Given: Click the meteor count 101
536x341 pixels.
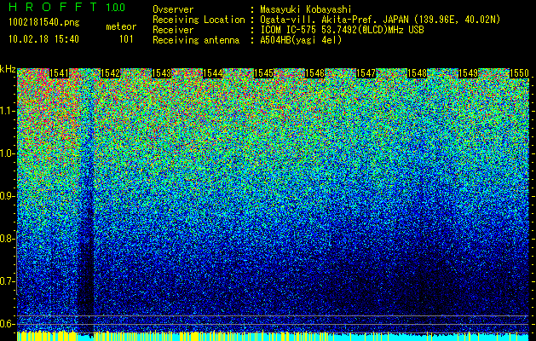Looking at the screenshot, I should [126, 39].
